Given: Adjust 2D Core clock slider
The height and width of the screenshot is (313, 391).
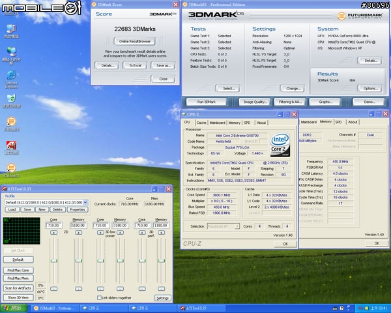Looking at the screenshot, I should pos(53,261).
